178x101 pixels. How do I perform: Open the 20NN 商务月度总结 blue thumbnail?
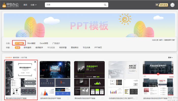pyautogui.click(x=55, y=78)
